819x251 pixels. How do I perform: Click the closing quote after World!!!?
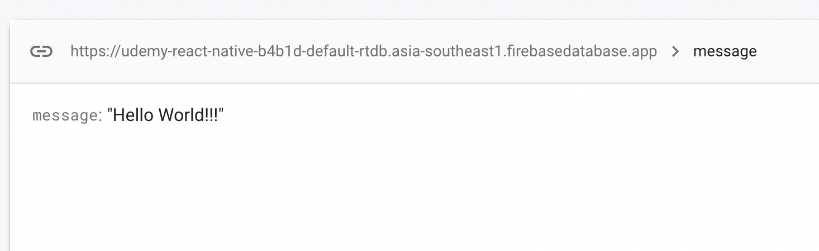[221, 112]
